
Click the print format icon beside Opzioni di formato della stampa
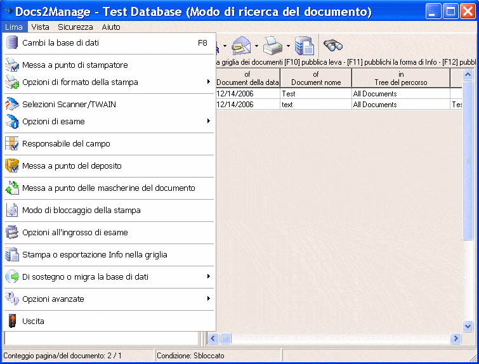point(12,82)
